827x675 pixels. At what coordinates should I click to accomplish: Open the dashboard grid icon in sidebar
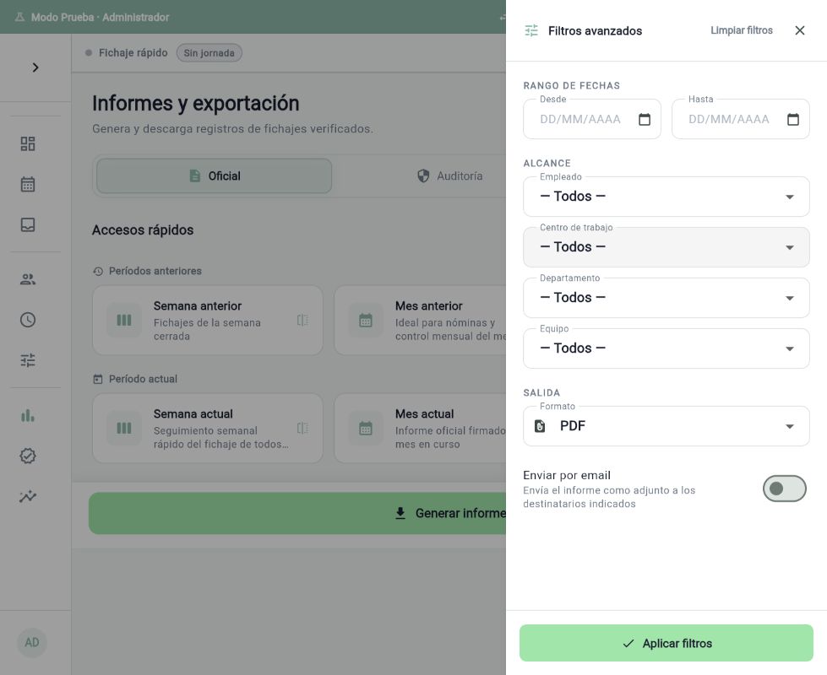(28, 143)
